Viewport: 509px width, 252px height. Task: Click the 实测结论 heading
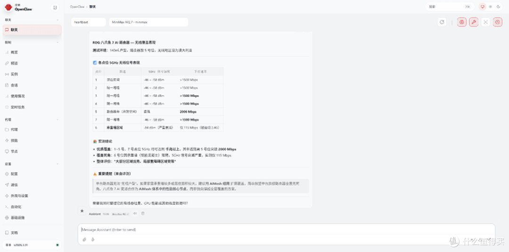[x=103, y=142]
